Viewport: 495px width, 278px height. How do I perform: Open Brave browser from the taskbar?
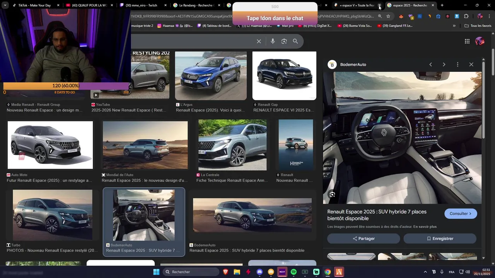225,272
